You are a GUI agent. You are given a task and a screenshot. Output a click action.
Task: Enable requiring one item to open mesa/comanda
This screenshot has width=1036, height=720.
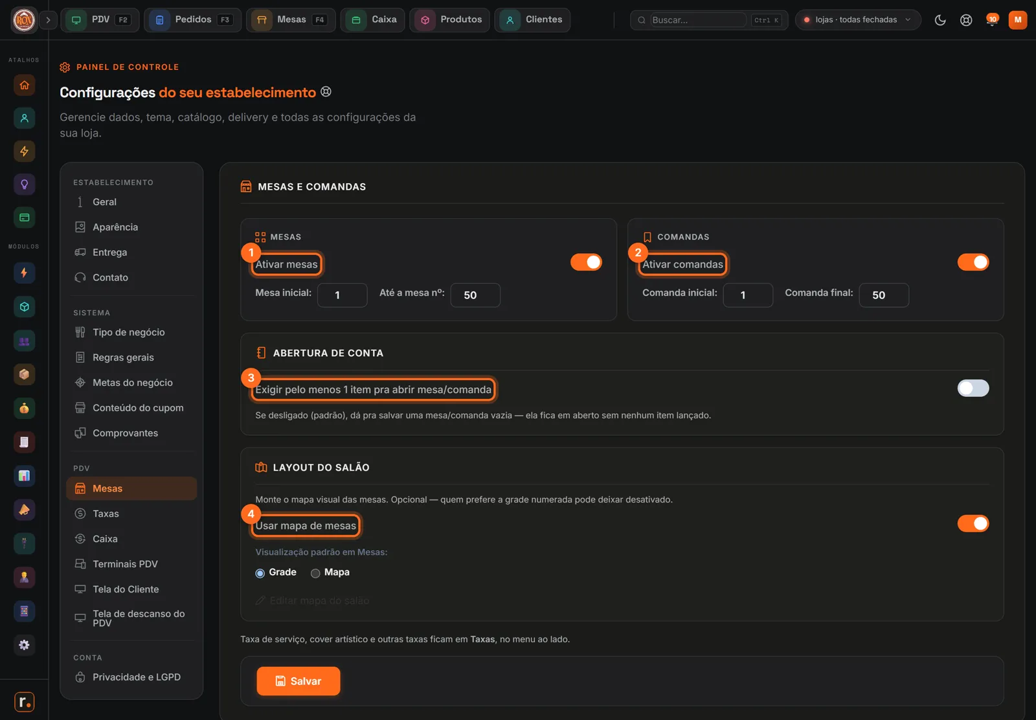point(973,388)
